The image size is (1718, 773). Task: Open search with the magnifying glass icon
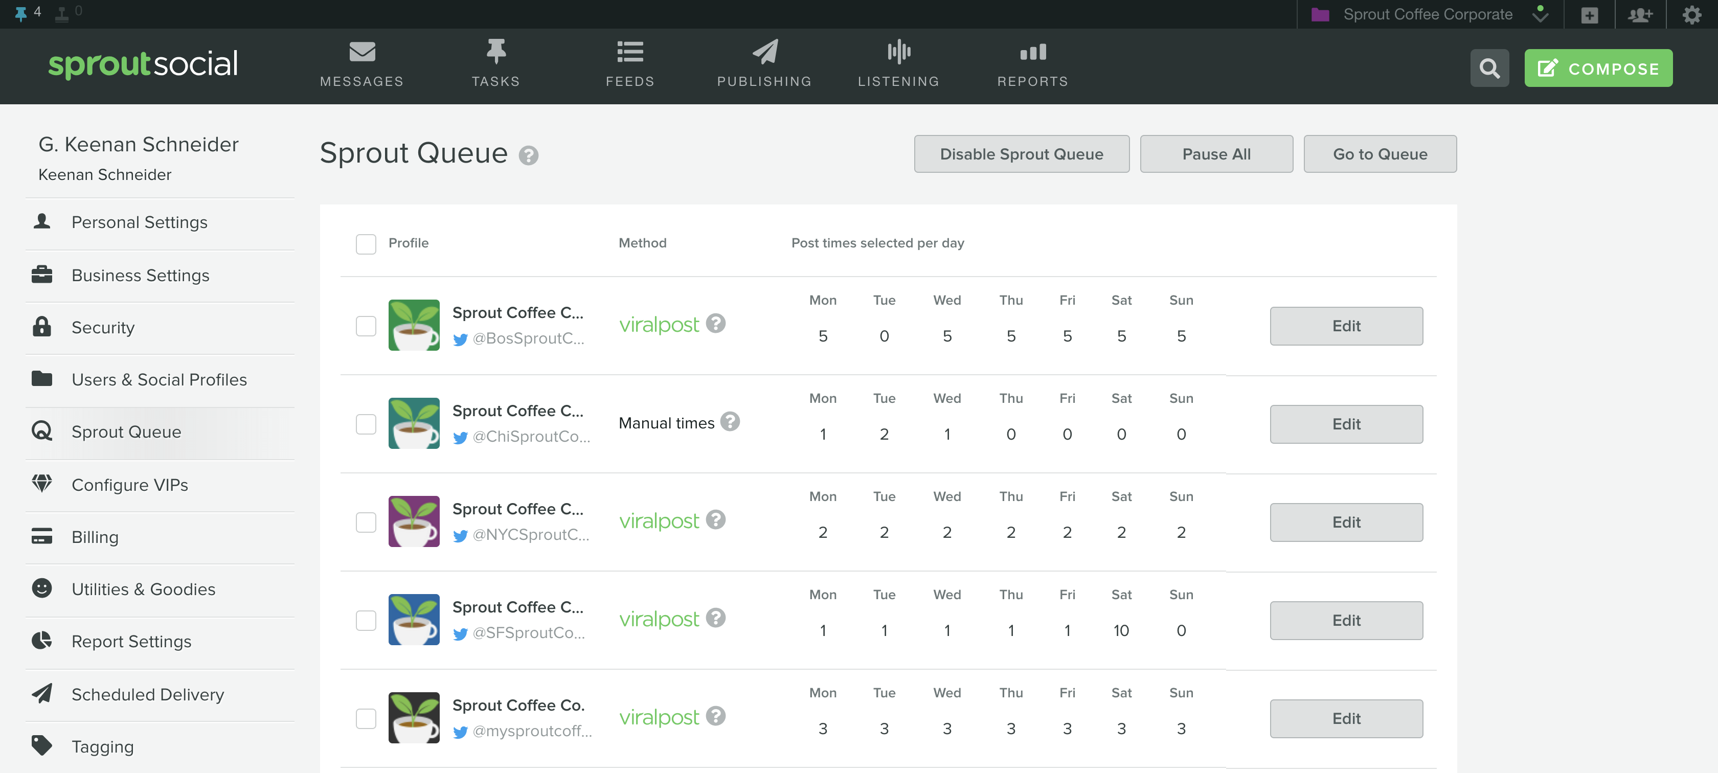click(1489, 67)
